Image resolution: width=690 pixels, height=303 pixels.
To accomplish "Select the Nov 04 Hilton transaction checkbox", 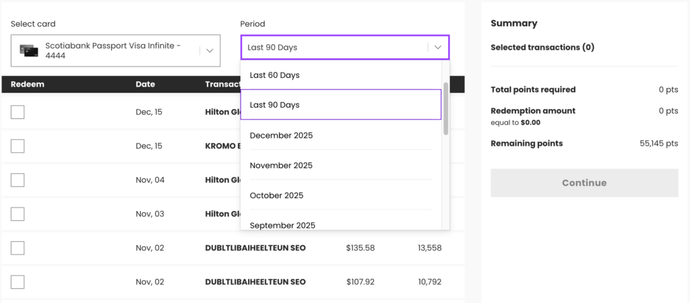I will (x=18, y=180).
